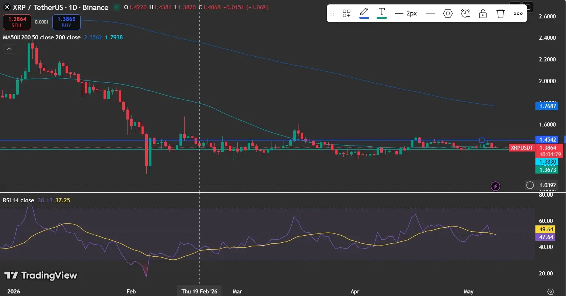Click the blue BUY 1.3865 button
This screenshot has width=566, height=296.
66,22
